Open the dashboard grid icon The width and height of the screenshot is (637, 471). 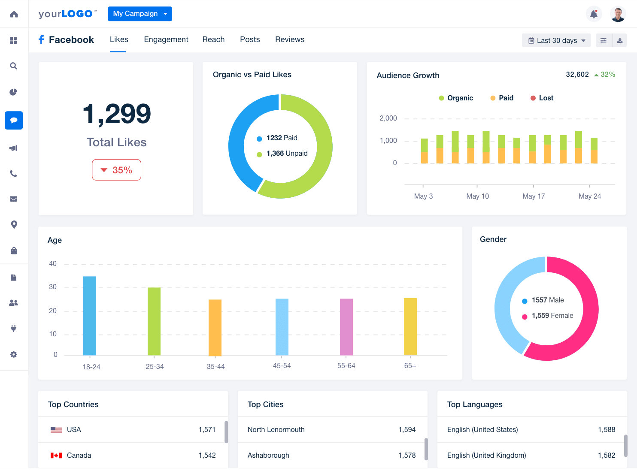click(x=14, y=40)
